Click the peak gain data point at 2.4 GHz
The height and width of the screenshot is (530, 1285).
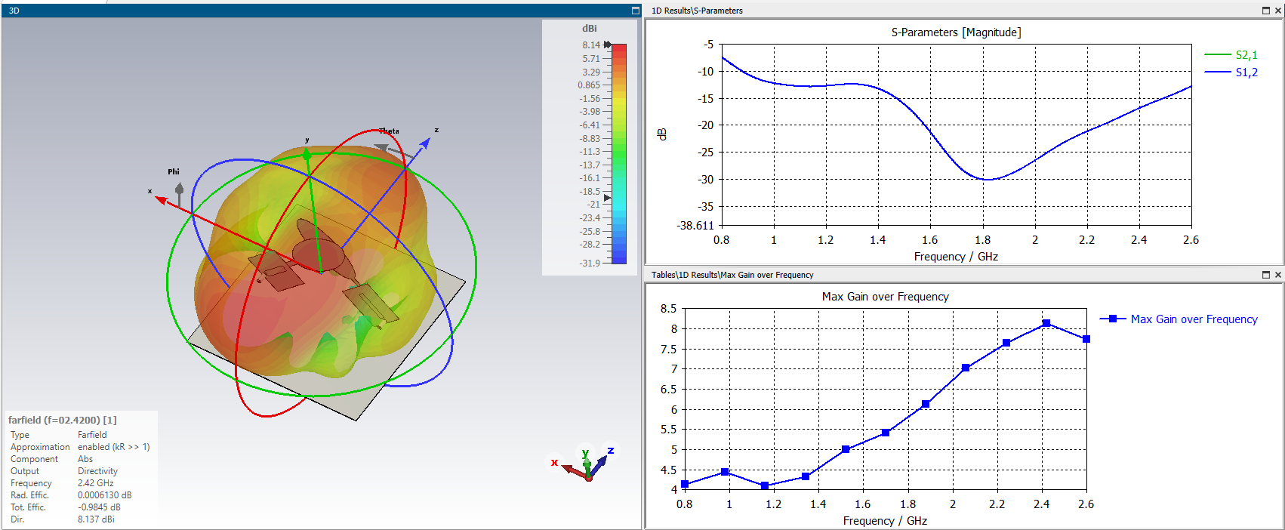(x=1046, y=323)
